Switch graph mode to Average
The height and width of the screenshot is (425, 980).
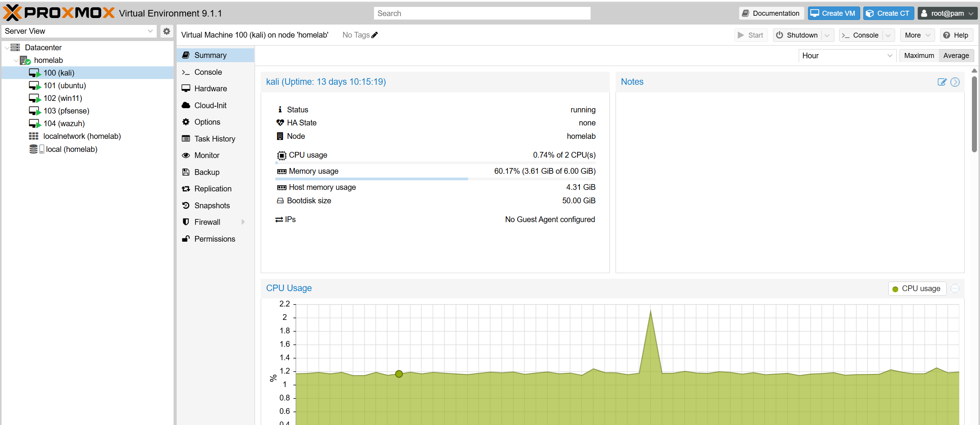[956, 56]
